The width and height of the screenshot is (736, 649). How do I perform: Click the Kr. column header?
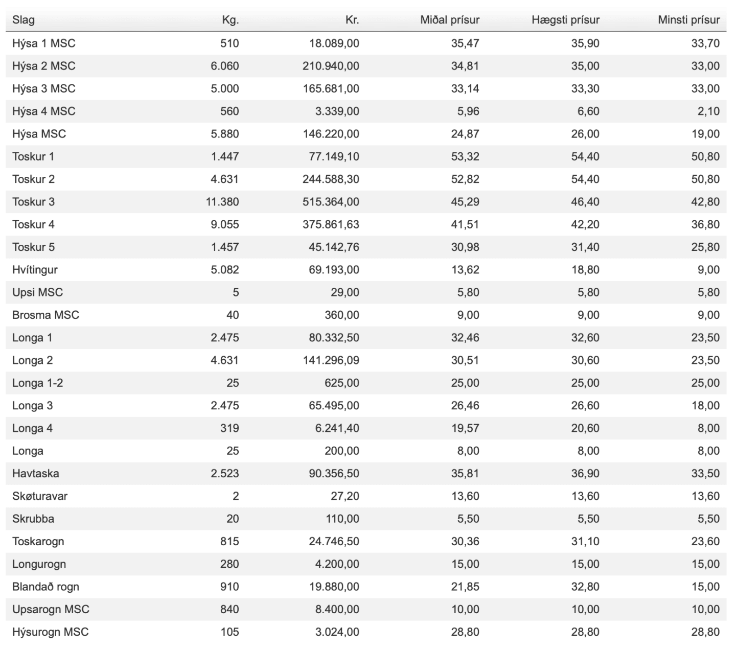point(352,20)
